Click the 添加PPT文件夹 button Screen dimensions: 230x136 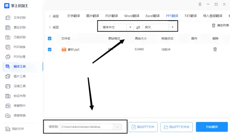click(x=177, y=127)
